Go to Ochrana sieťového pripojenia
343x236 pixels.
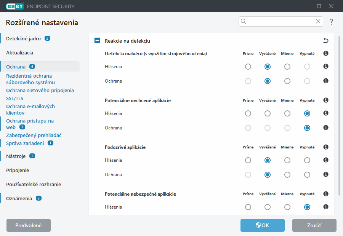pyautogui.click(x=40, y=91)
